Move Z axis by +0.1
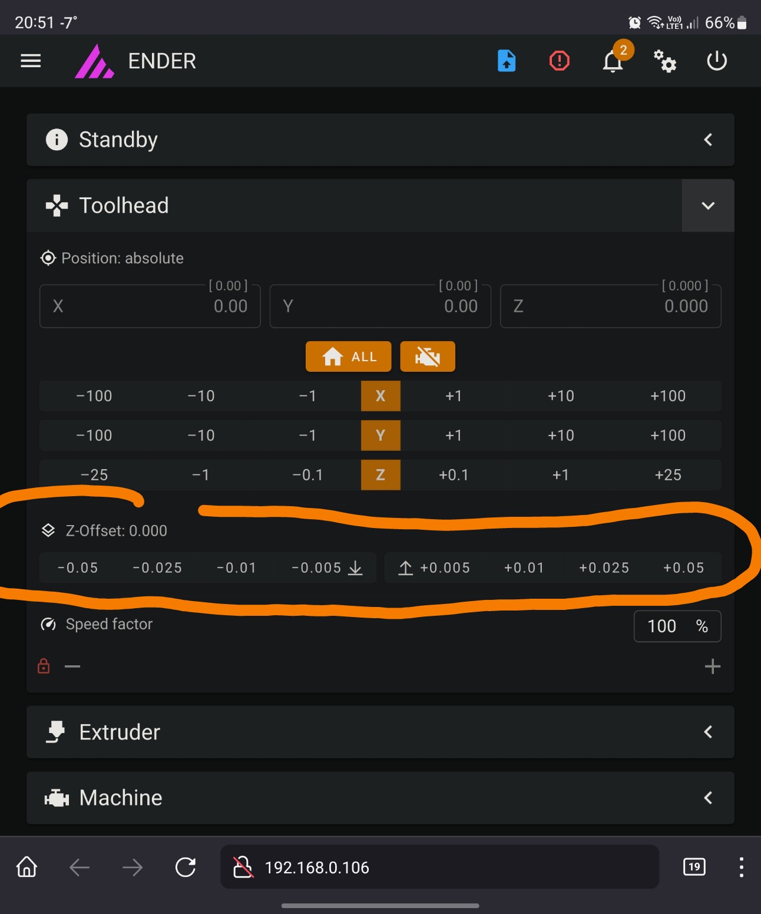Screen dimensions: 761x914 [x=454, y=475]
